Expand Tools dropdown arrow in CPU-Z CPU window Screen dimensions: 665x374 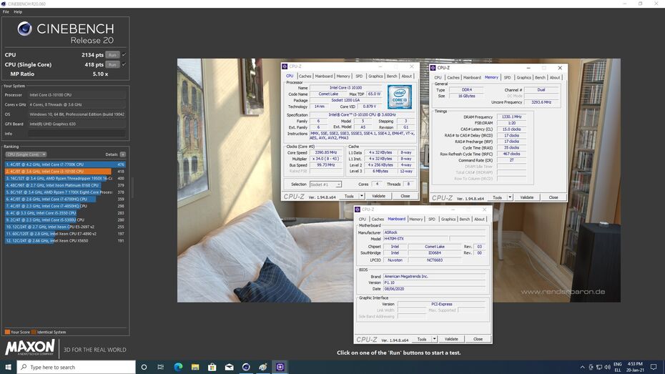click(362, 197)
